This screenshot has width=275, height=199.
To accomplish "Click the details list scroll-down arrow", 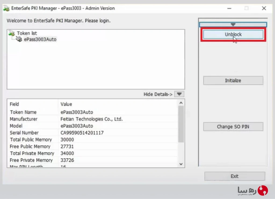I will coord(181,164).
